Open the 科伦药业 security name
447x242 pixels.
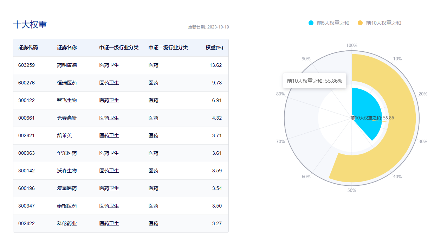click(x=67, y=224)
